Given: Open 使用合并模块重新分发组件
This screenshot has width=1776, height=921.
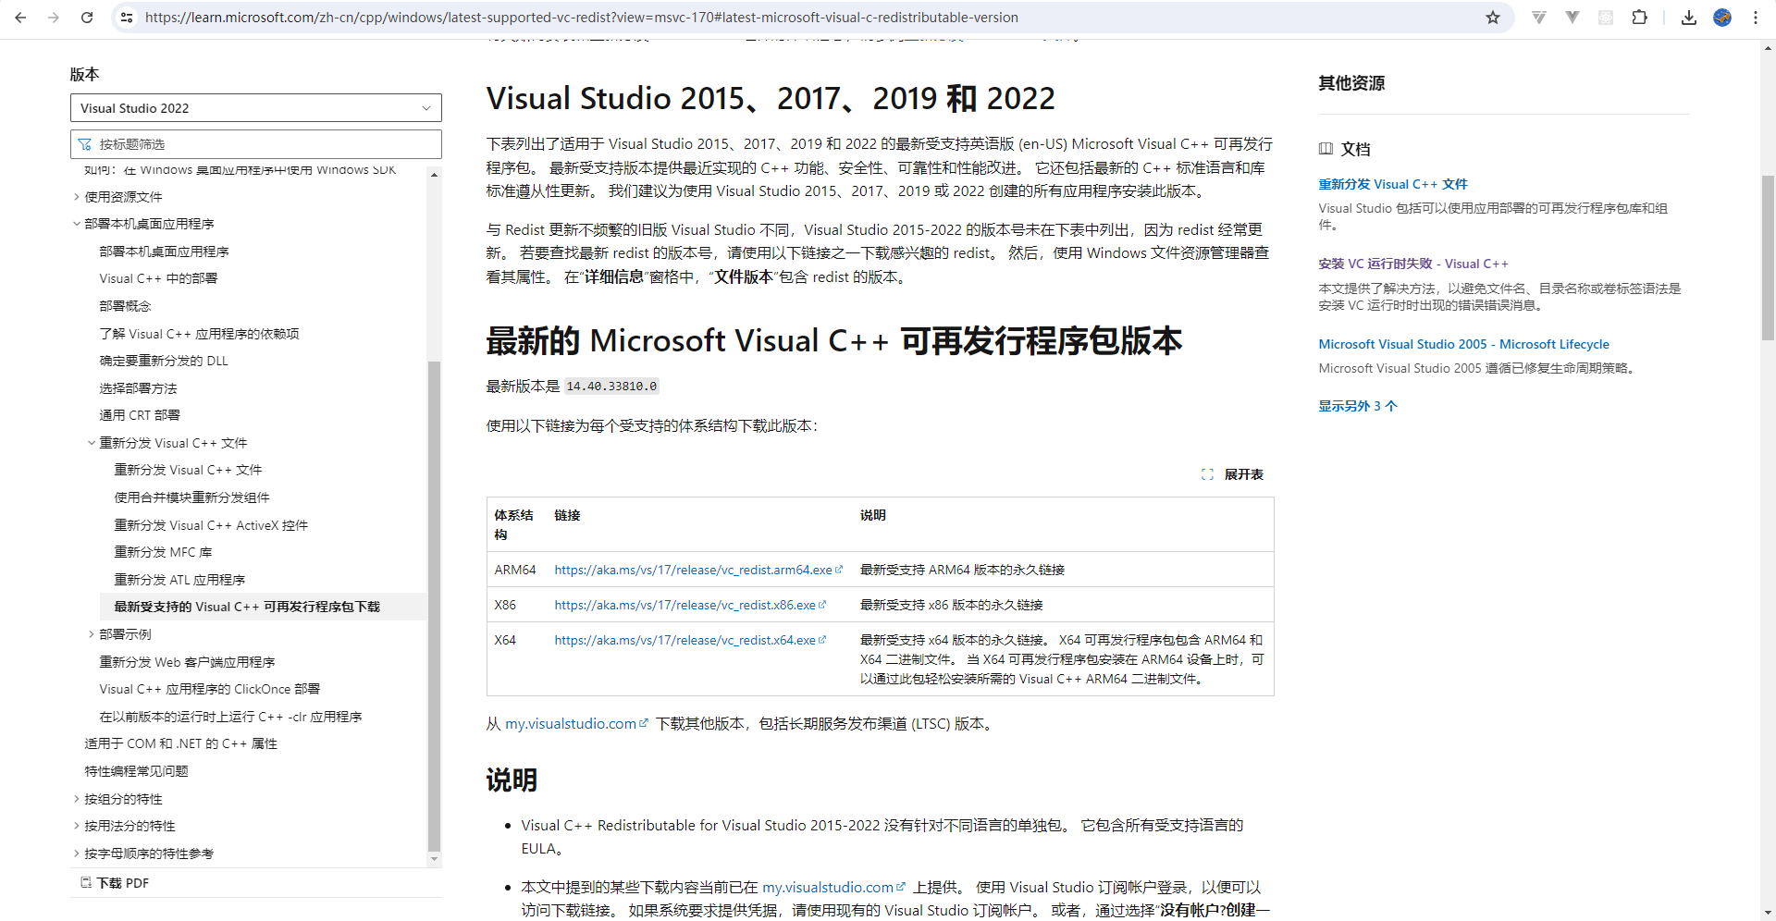Looking at the screenshot, I should (x=191, y=497).
